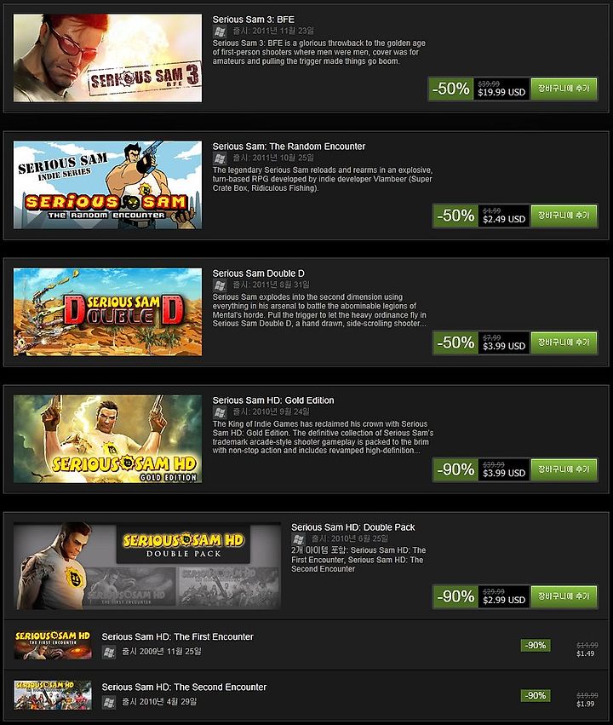This screenshot has width=613, height=725.
Task: Click the Serious Sam 3 BFE banner image
Action: [x=107, y=58]
